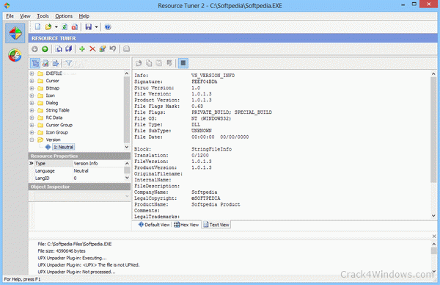Expand the Dialog folder
This screenshot has width=440, height=285.
pos(32,103)
